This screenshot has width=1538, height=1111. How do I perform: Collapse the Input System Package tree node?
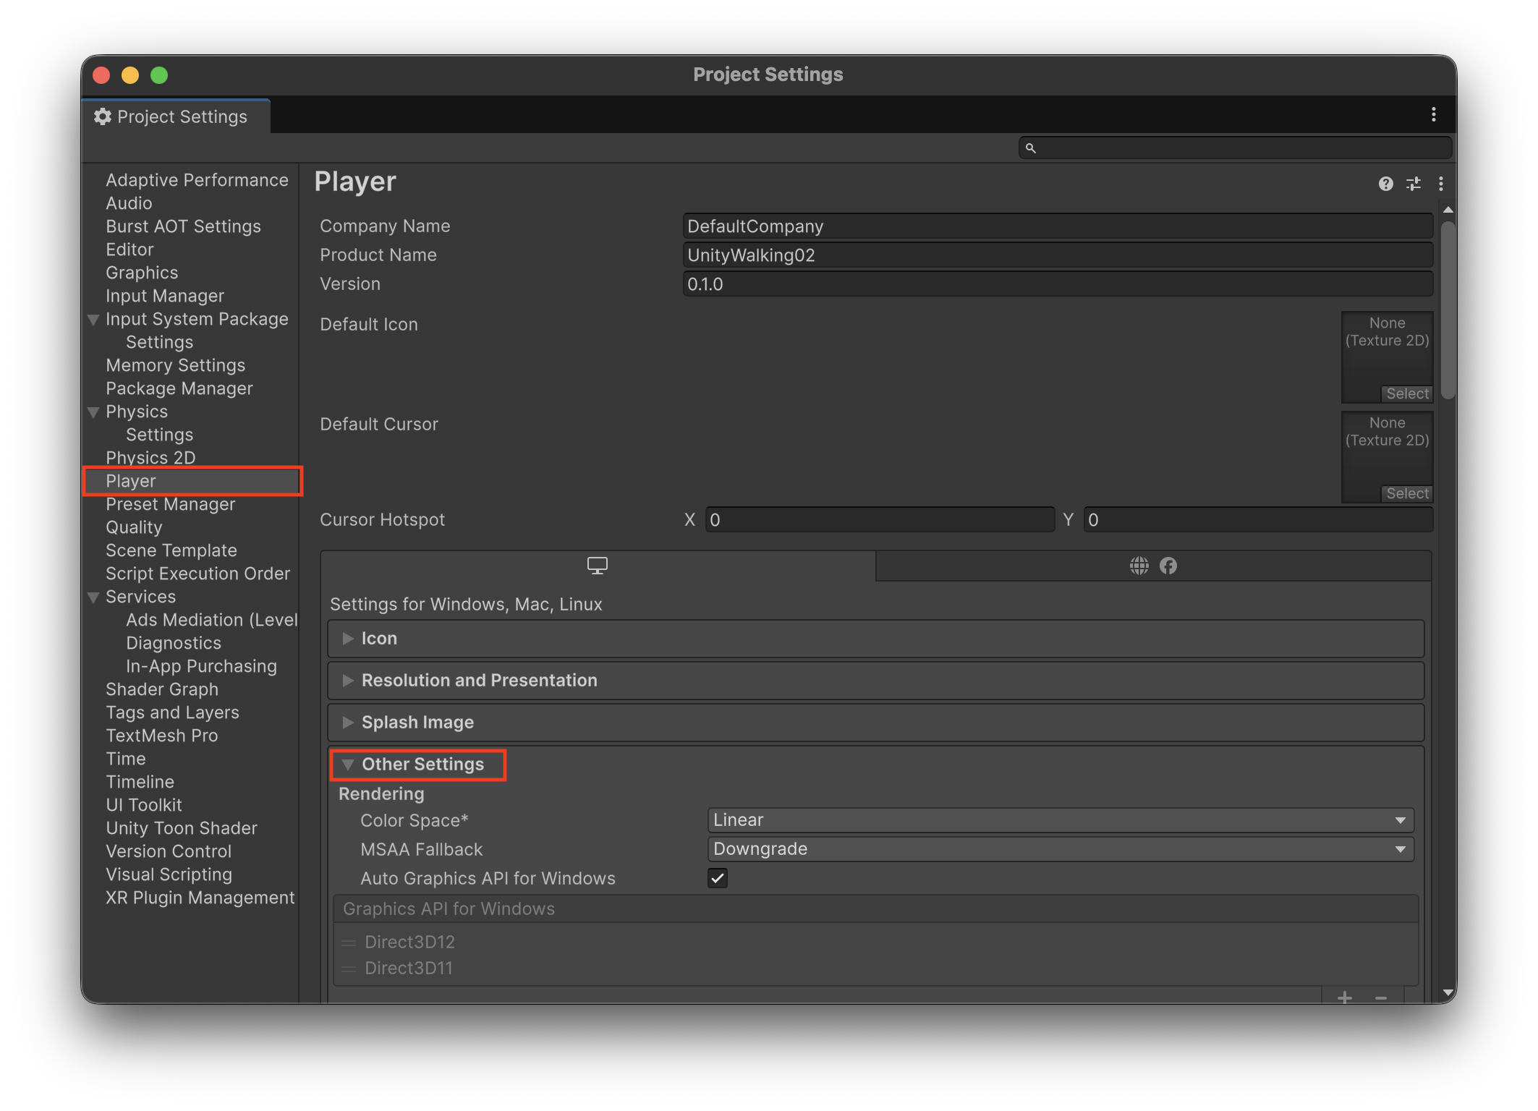pos(93,320)
